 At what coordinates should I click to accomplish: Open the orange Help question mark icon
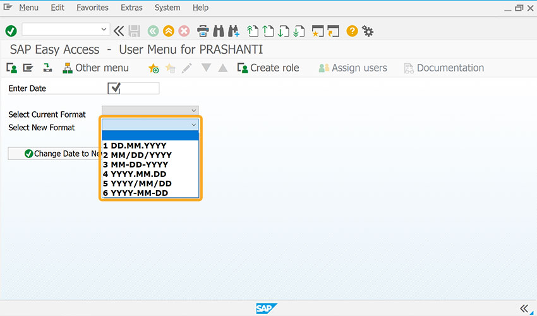click(x=352, y=31)
